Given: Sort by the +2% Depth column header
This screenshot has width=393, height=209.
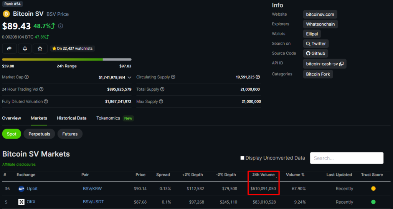Looking at the screenshot, I should point(192,175).
